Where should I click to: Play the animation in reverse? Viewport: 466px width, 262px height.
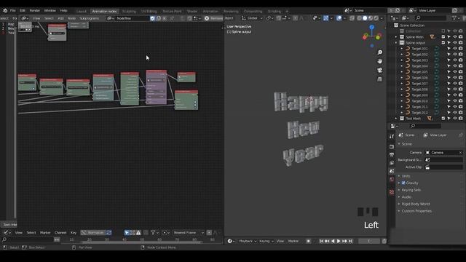333,241
